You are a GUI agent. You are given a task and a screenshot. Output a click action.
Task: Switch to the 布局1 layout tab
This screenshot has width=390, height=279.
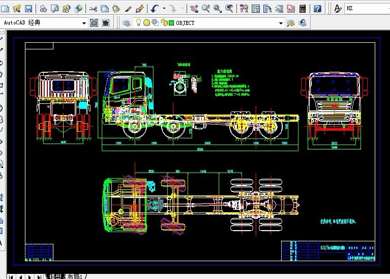click(75, 276)
